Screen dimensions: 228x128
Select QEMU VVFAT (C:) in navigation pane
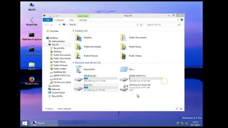pyautogui.click(x=60, y=76)
